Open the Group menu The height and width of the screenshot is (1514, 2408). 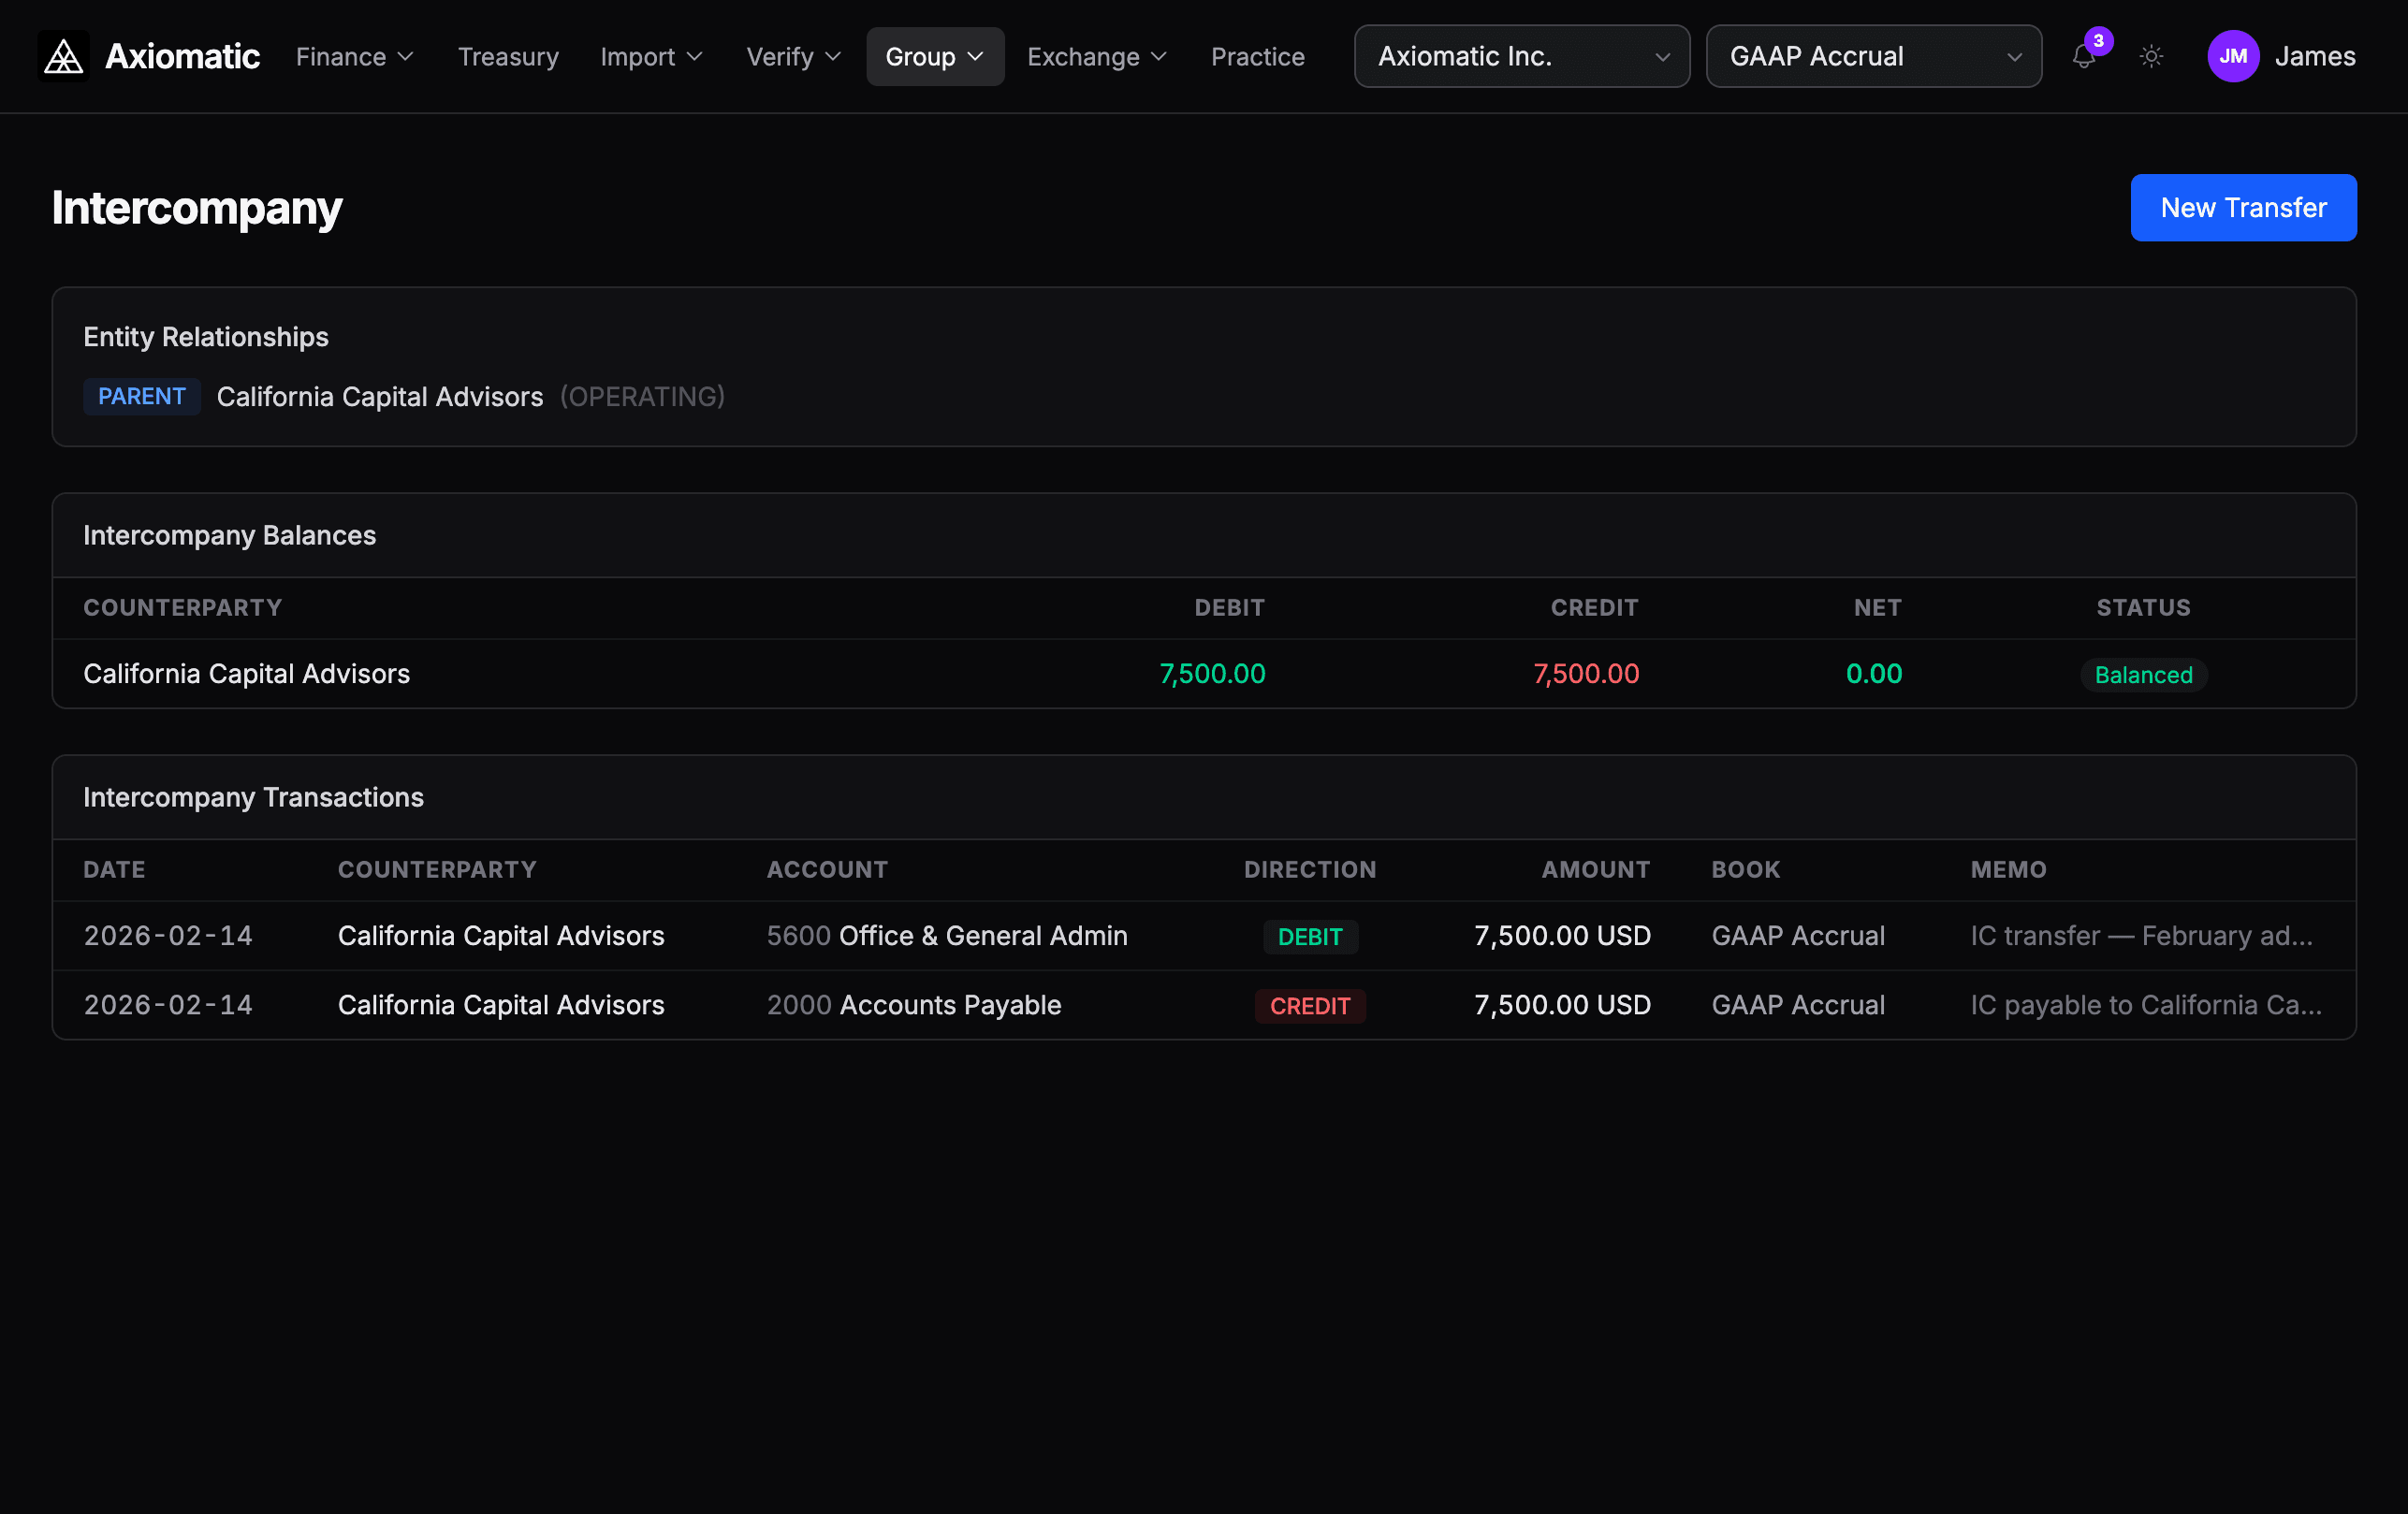(x=934, y=57)
